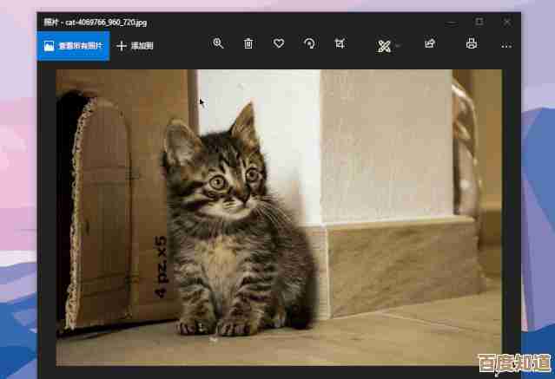
Task: Select the crop tool icon
Action: point(340,44)
